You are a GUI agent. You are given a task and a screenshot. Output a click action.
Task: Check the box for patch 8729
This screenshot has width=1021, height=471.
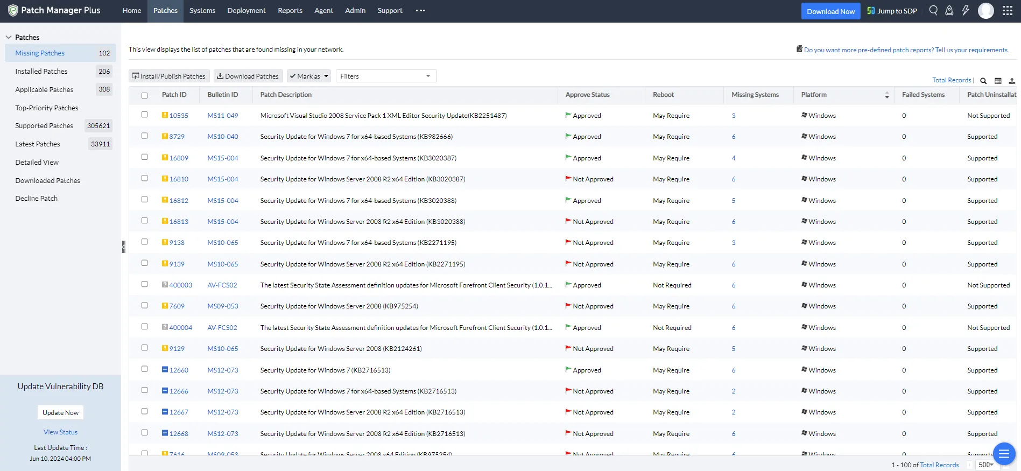[x=144, y=136]
